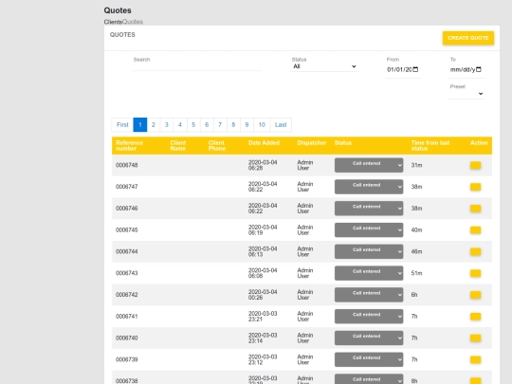Click the Dispatcher column header

pos(312,143)
